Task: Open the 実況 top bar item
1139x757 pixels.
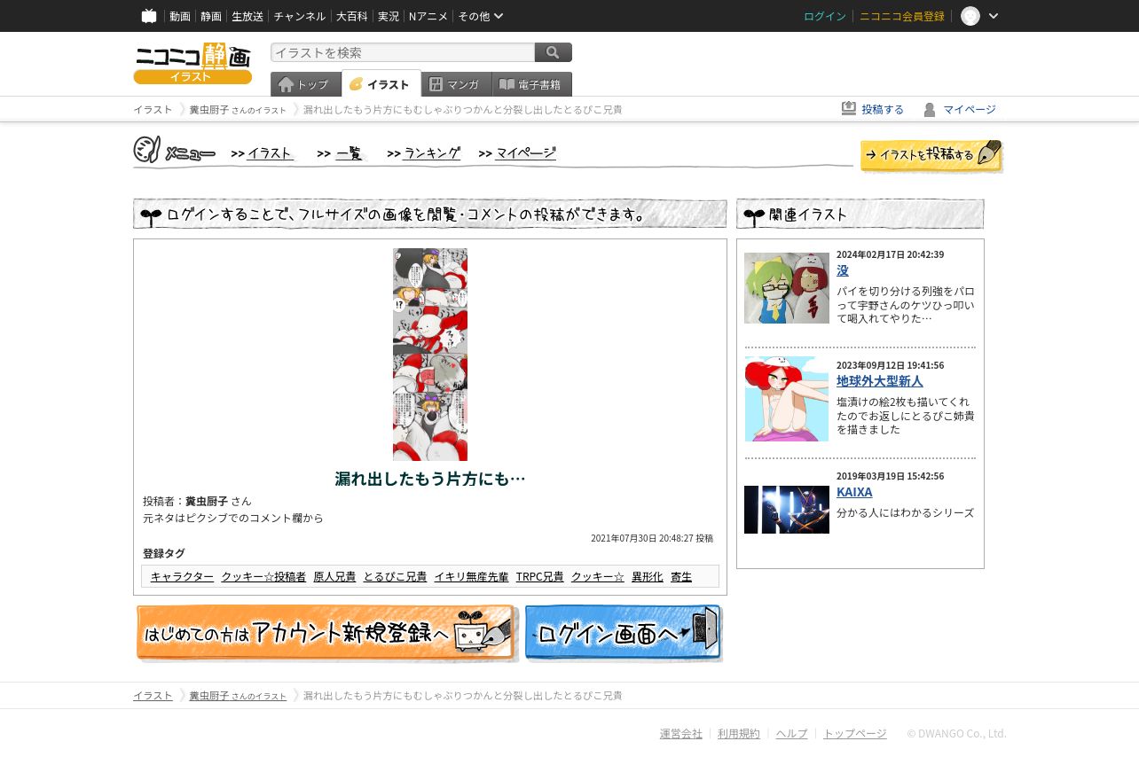Action: coord(389,16)
